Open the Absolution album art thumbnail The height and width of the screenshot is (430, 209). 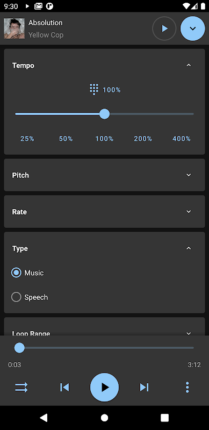(15, 28)
